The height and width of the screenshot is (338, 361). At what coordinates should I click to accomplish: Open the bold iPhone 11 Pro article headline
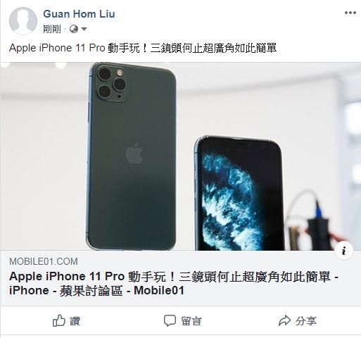point(174,283)
